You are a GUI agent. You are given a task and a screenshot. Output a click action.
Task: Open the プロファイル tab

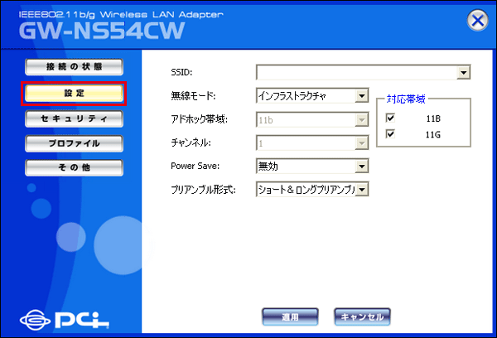75,143
